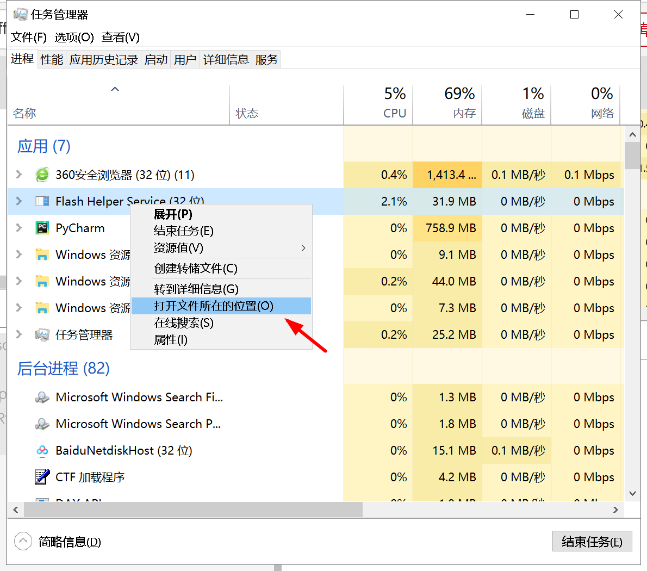This screenshot has height=571, width=647.
Task: Click the Microsoft Windows Search P... icon
Action: coord(42,424)
